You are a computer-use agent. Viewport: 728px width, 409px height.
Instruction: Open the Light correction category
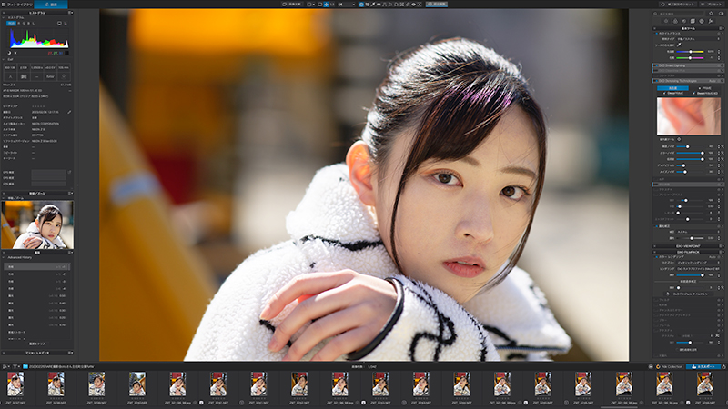(x=666, y=21)
